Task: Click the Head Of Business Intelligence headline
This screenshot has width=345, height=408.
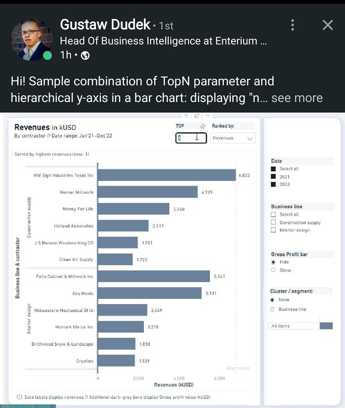Action: (163, 40)
